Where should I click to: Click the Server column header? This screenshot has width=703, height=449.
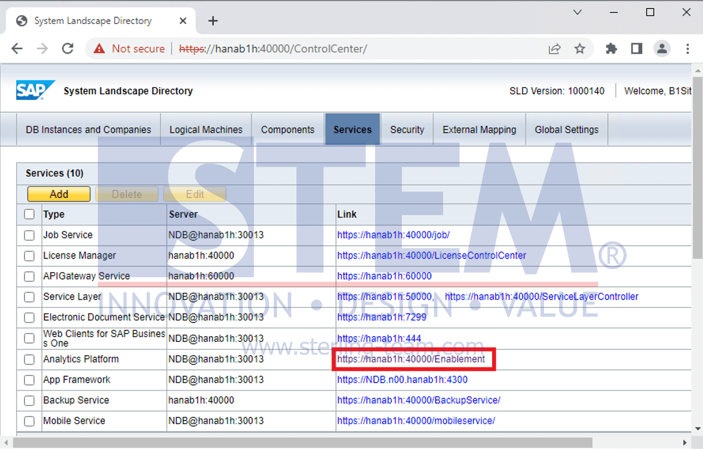[x=251, y=214]
